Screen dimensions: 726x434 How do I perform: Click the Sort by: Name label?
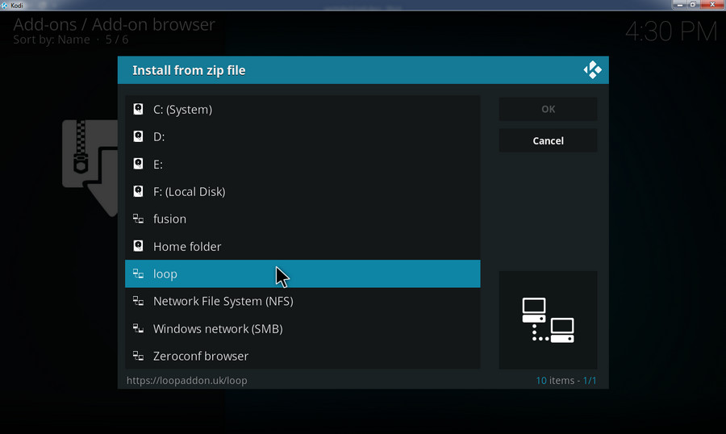(x=52, y=40)
